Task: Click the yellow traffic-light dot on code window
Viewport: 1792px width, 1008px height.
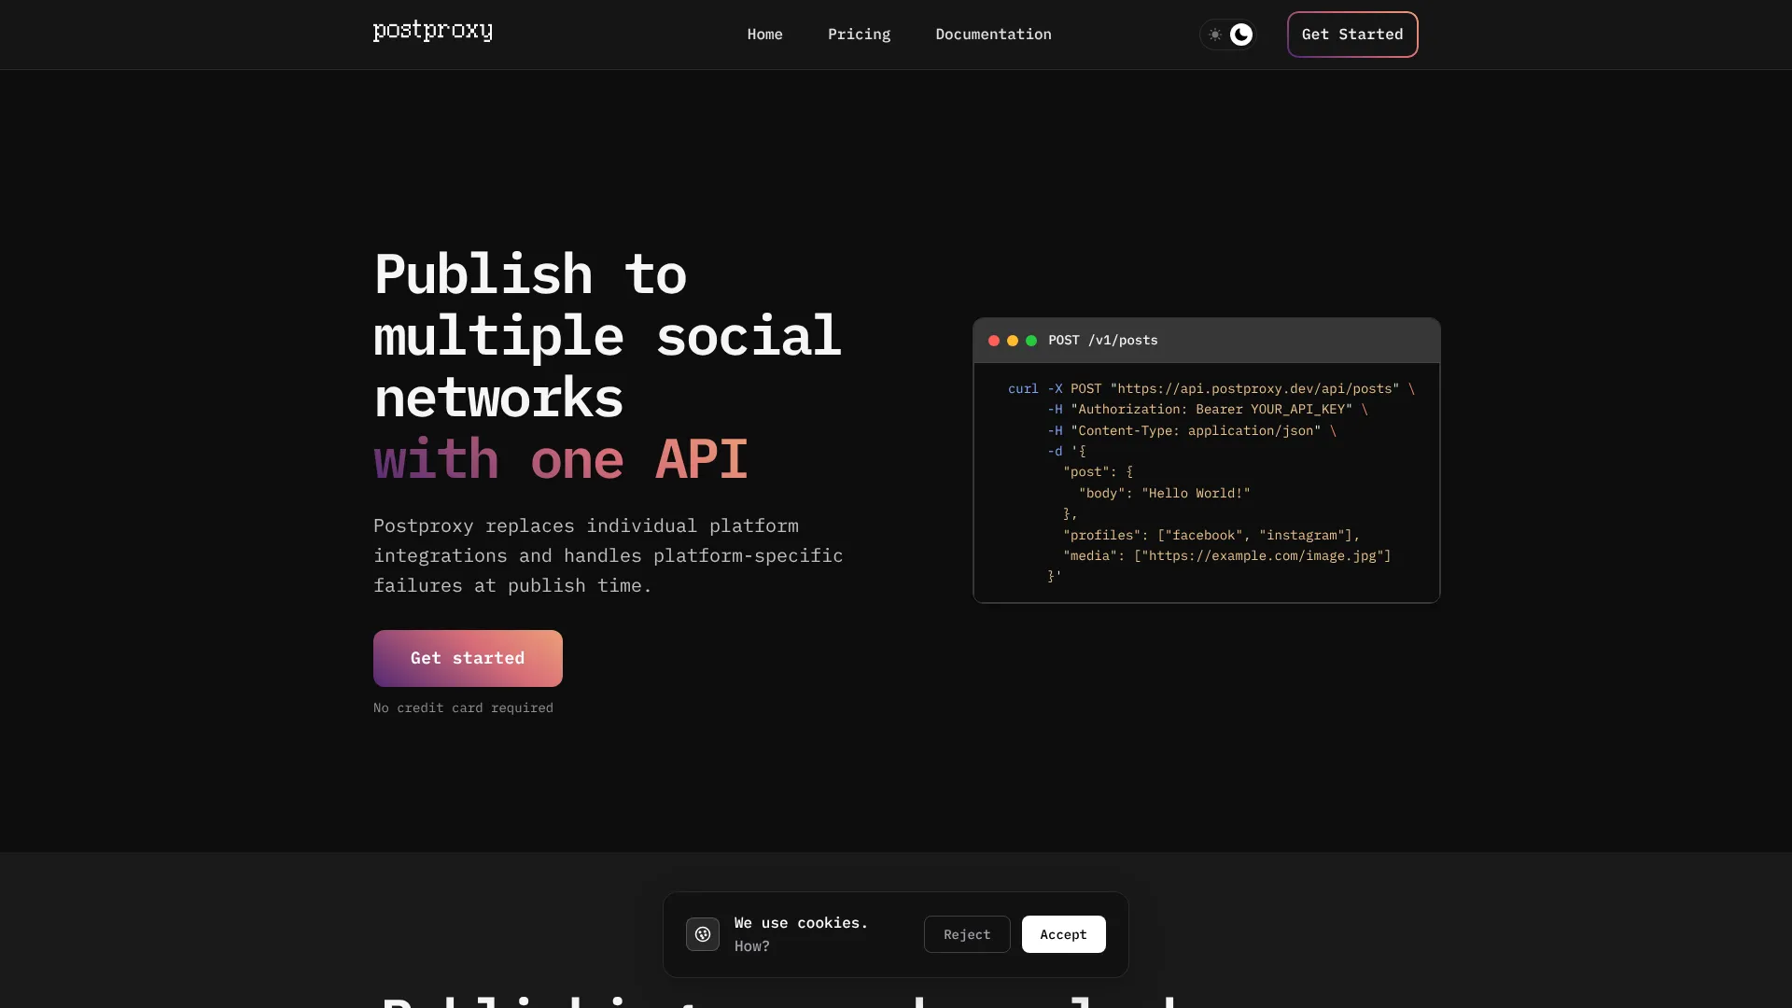Action: click(x=1012, y=341)
